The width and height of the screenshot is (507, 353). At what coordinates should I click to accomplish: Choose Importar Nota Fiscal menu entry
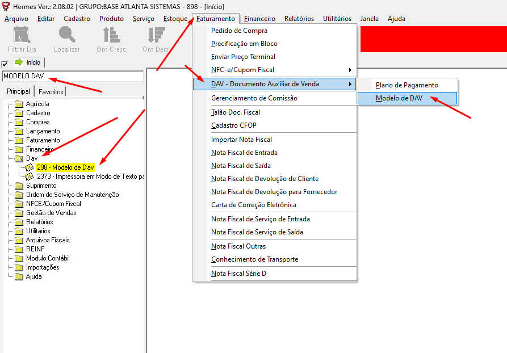(275, 140)
